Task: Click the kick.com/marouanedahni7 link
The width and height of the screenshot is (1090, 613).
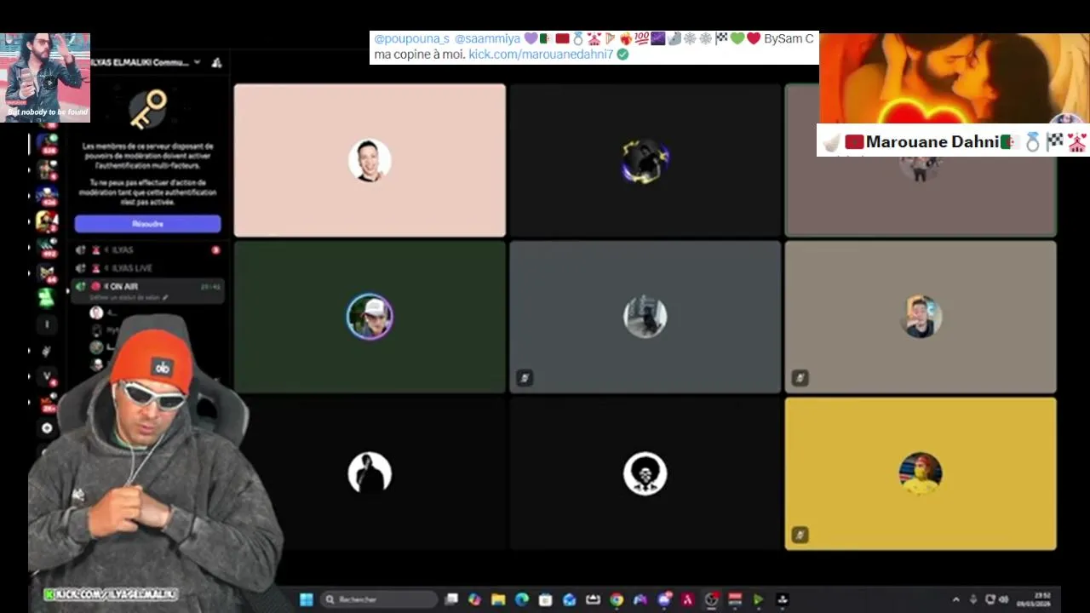Action: tap(541, 54)
